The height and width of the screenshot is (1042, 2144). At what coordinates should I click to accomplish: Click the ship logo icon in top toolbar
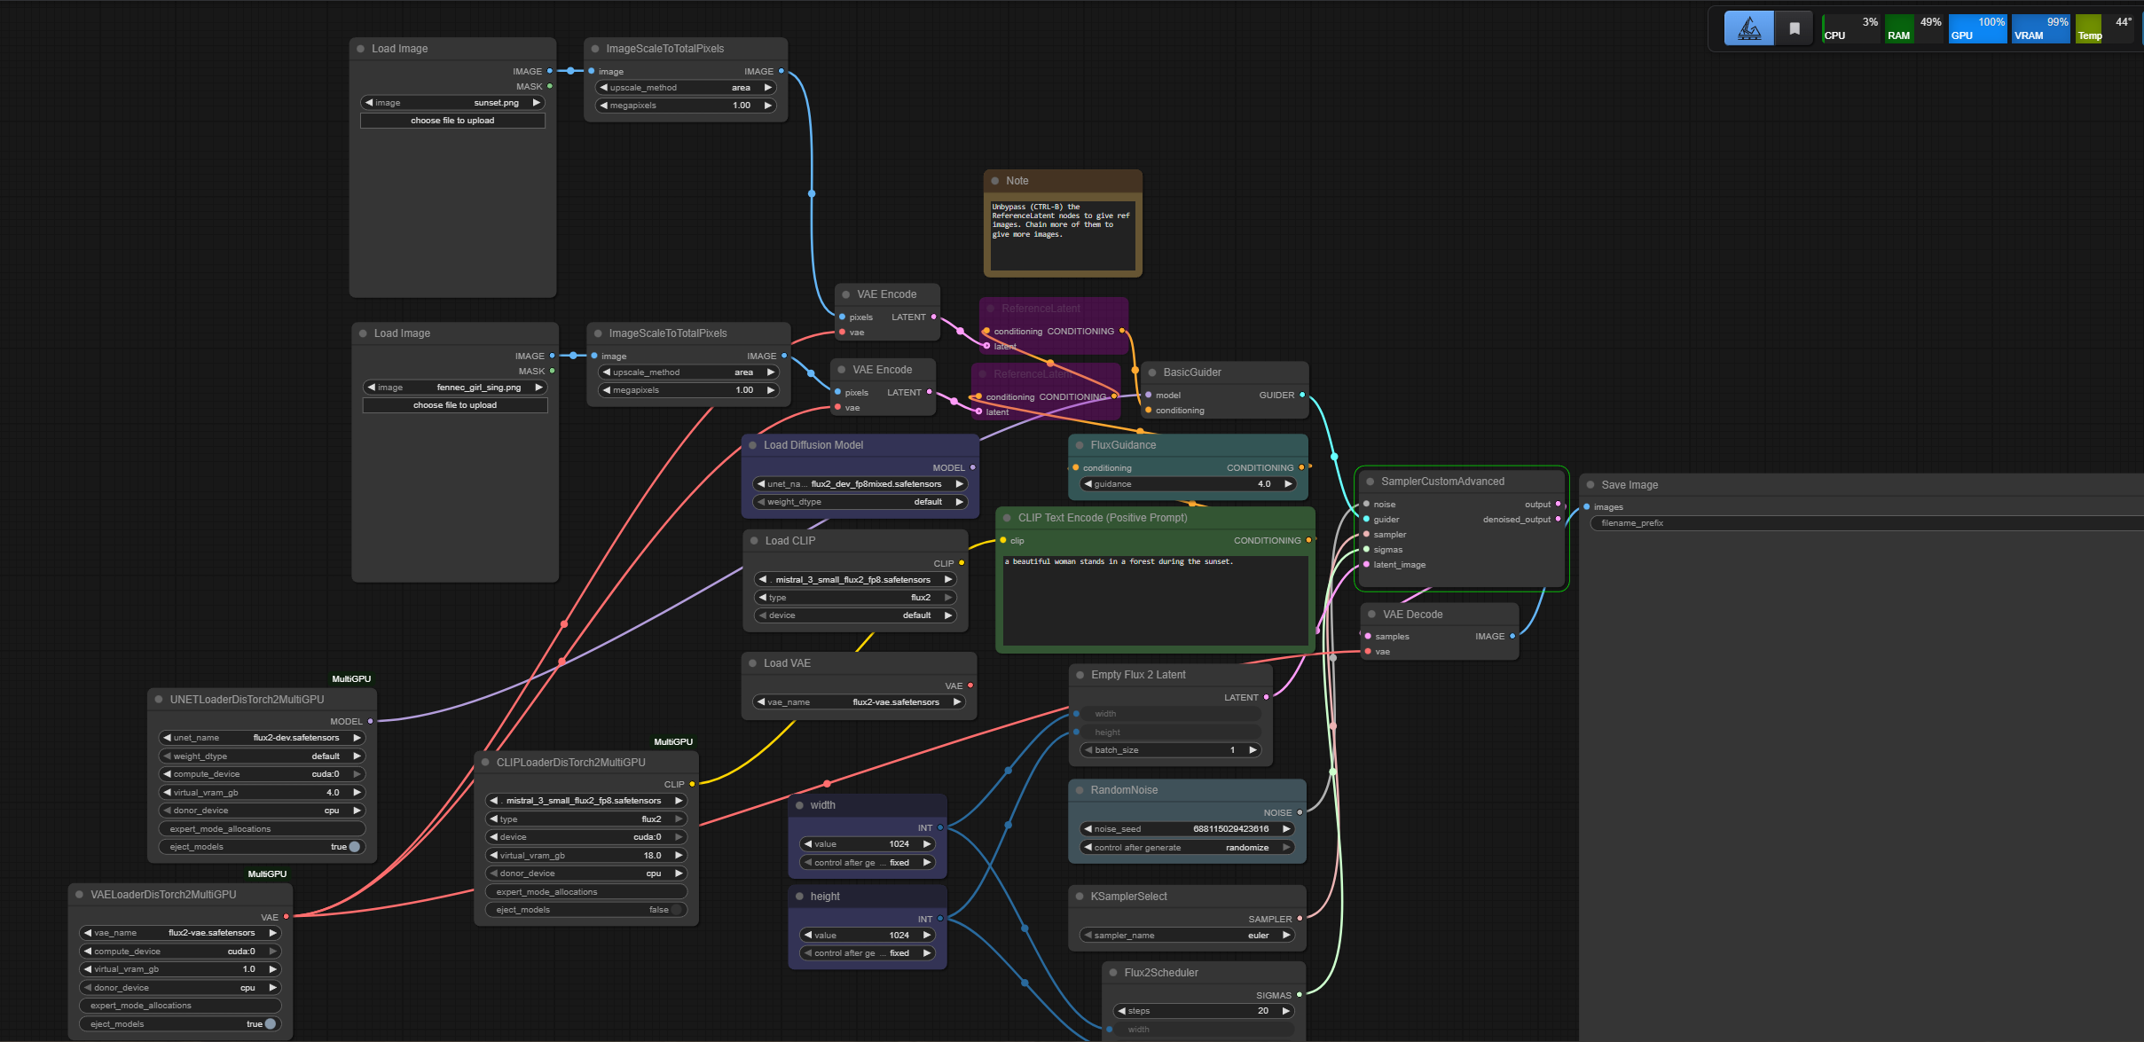[x=1748, y=28]
